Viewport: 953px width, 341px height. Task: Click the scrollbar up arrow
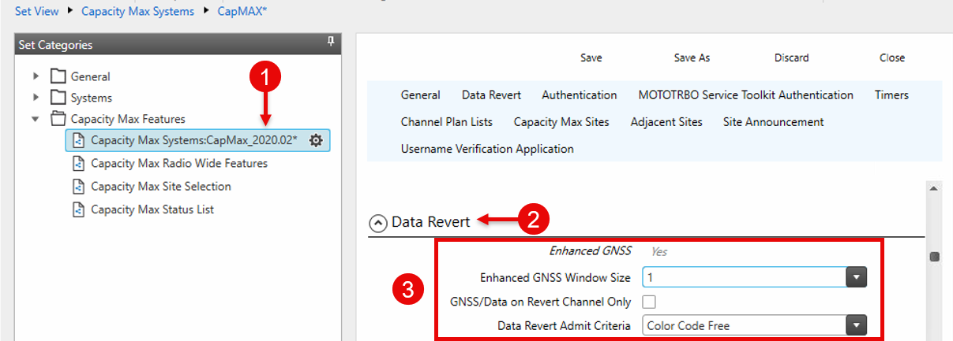pyautogui.click(x=935, y=189)
